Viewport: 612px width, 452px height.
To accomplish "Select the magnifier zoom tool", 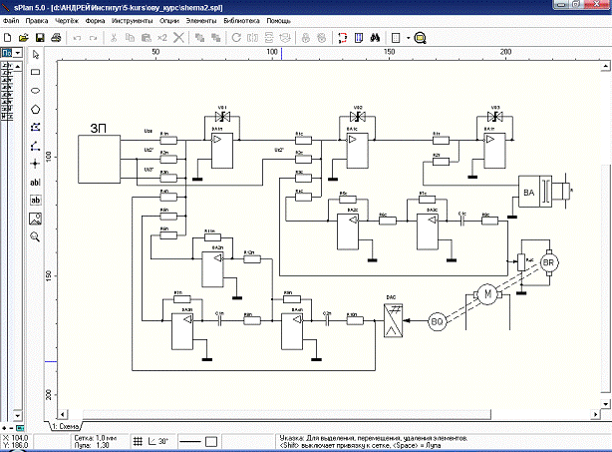I will (x=36, y=236).
